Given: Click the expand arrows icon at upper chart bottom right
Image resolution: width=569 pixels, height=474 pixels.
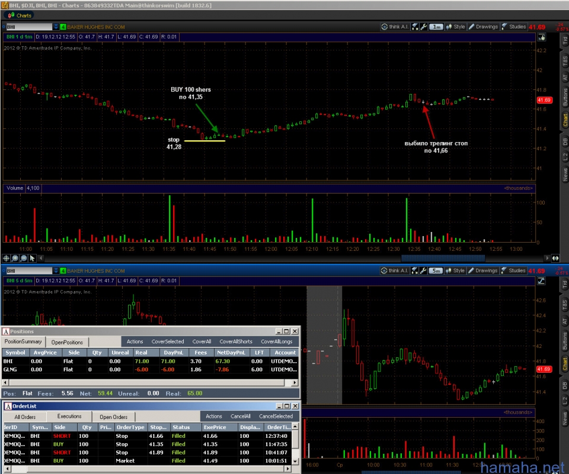Looking at the screenshot, I should point(555,258).
